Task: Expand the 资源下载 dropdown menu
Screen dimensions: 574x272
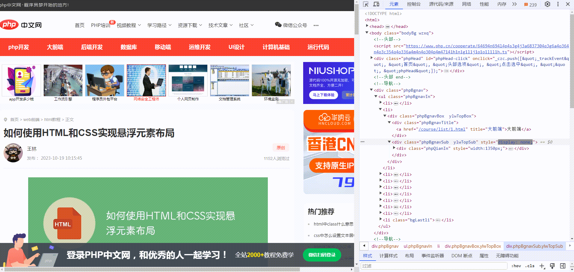Action: pyautogui.click(x=190, y=25)
